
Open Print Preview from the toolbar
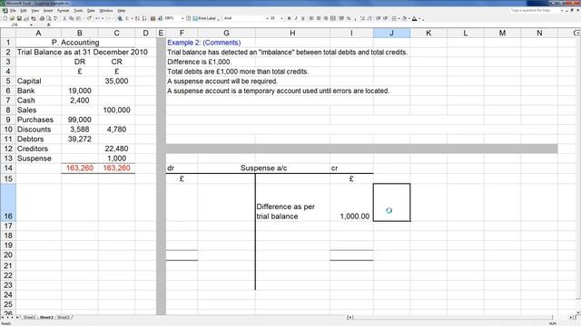(49, 18)
